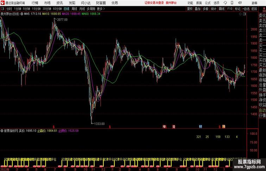
Task: Switch to 60分钟 period tab
Action: (x=57, y=9)
